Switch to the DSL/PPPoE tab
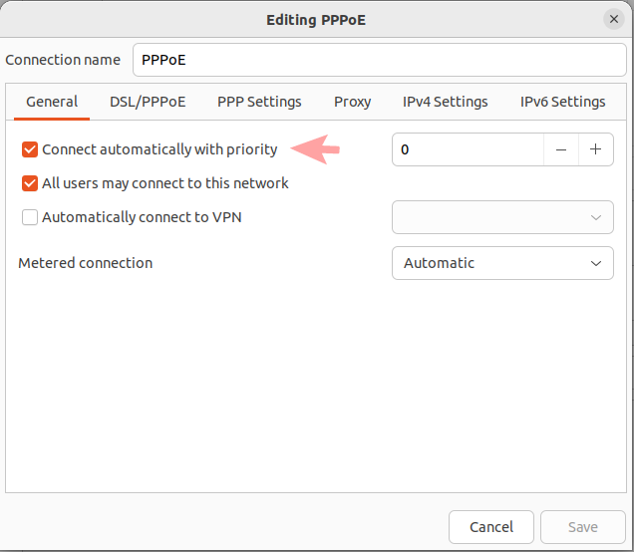This screenshot has width=634, height=552. pyautogui.click(x=148, y=102)
